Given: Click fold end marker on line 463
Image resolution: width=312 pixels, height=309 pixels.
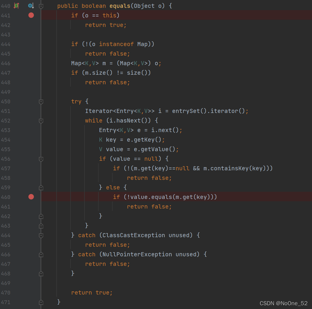Looking at the screenshot, I should pos(41,226).
